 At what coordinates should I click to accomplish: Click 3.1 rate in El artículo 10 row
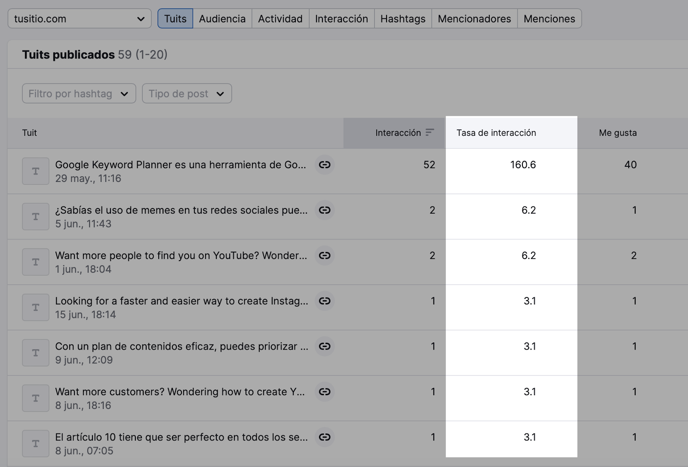click(530, 437)
